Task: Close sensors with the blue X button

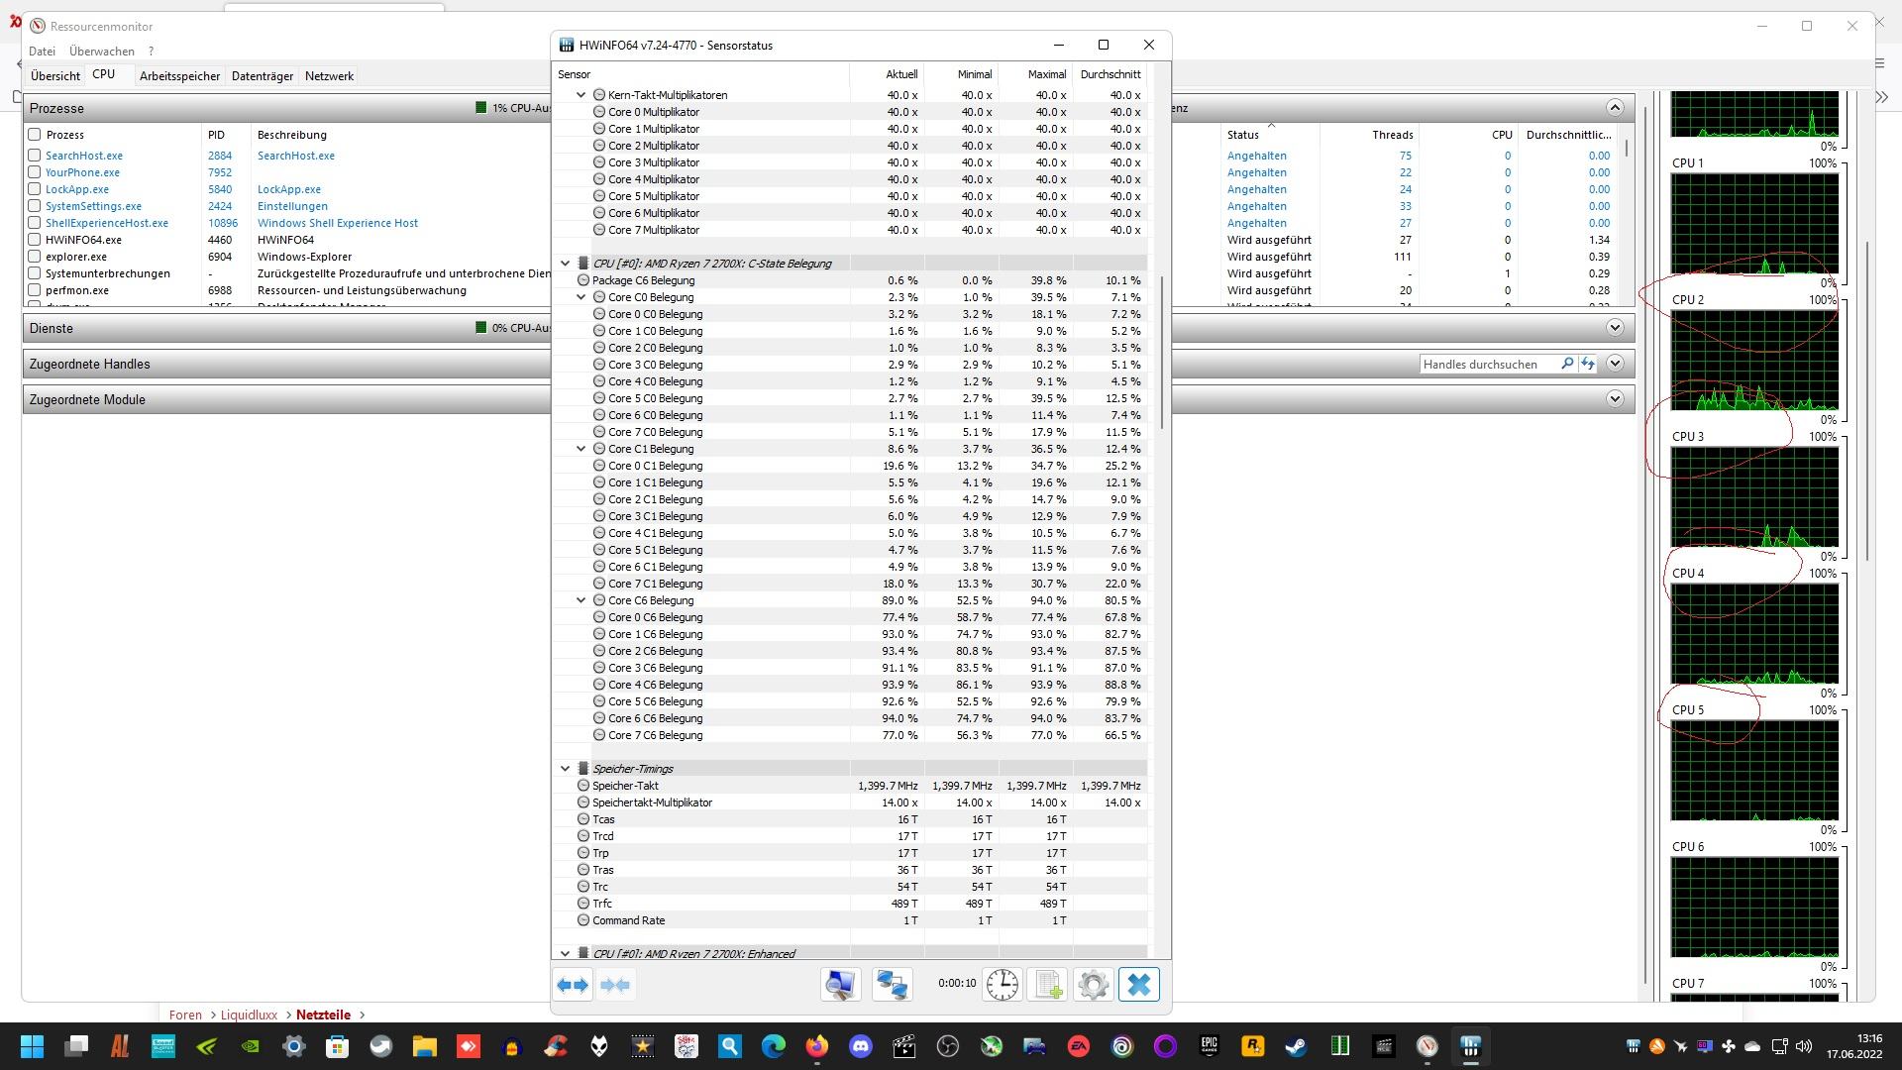Action: pos(1139,985)
